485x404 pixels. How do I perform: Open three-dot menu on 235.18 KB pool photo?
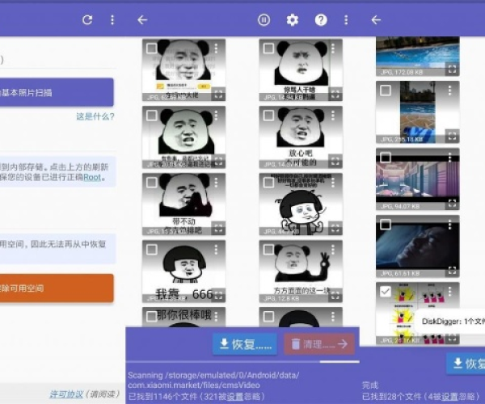point(450,90)
